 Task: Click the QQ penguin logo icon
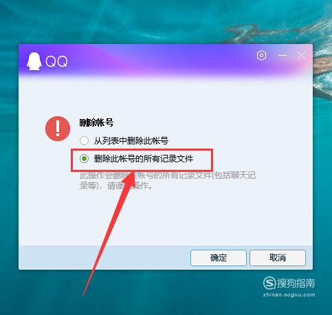coord(34,61)
